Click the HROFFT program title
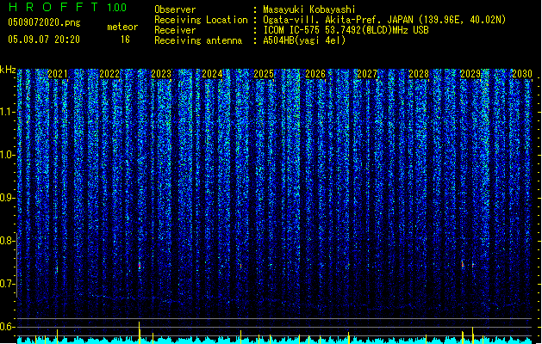Viewport: 542px width, 344px height. pos(54,7)
